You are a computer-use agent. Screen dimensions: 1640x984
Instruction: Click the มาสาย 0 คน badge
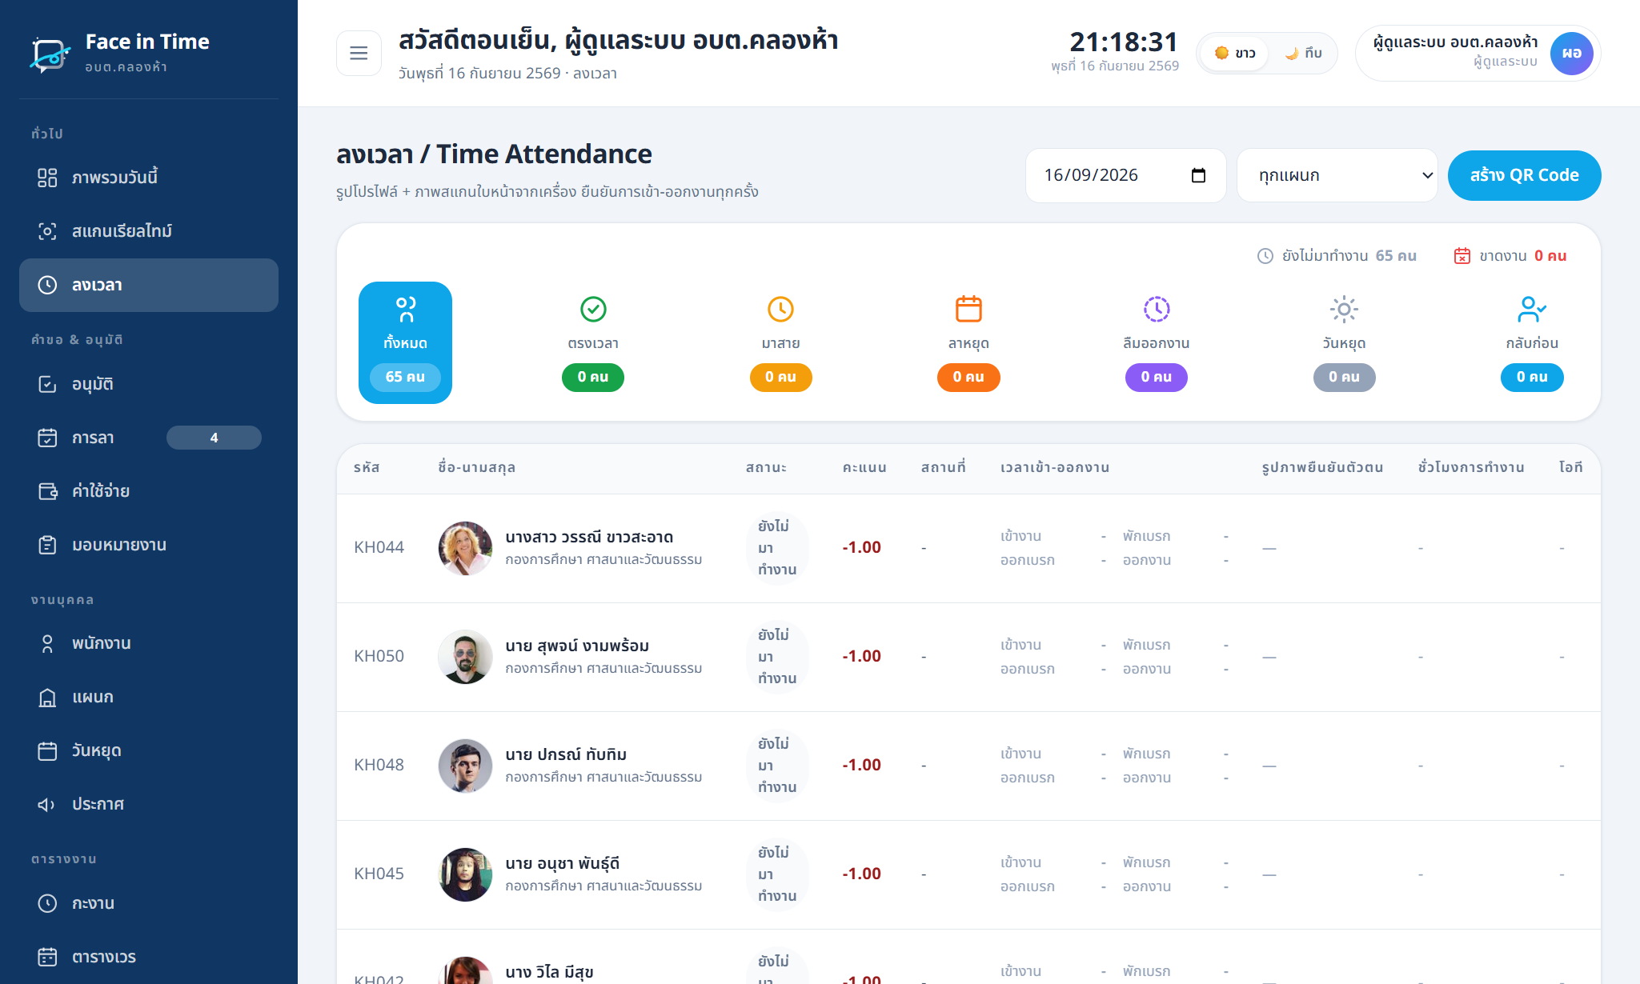780,377
